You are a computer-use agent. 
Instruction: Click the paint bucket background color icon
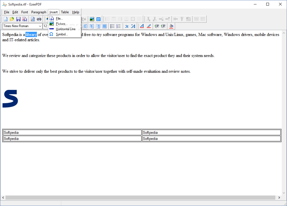(x=171, y=26)
